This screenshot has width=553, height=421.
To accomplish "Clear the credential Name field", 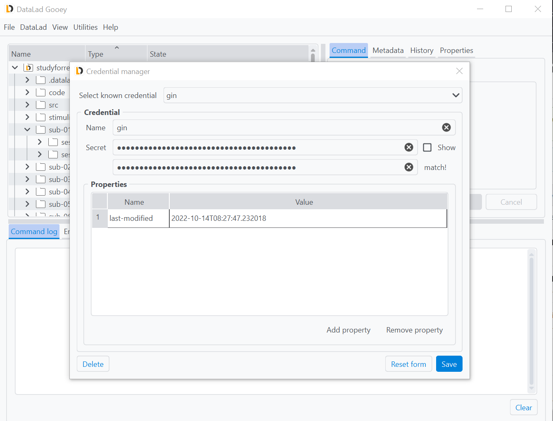I will click(x=446, y=128).
